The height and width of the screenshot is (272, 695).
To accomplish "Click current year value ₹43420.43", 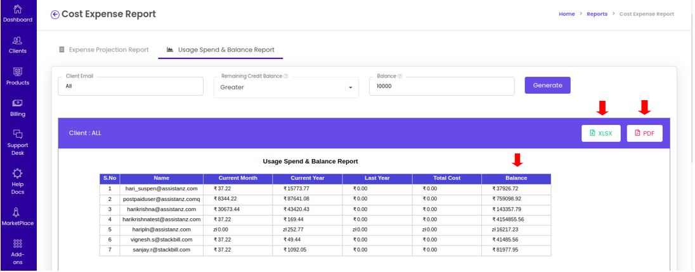I will (x=297, y=209).
